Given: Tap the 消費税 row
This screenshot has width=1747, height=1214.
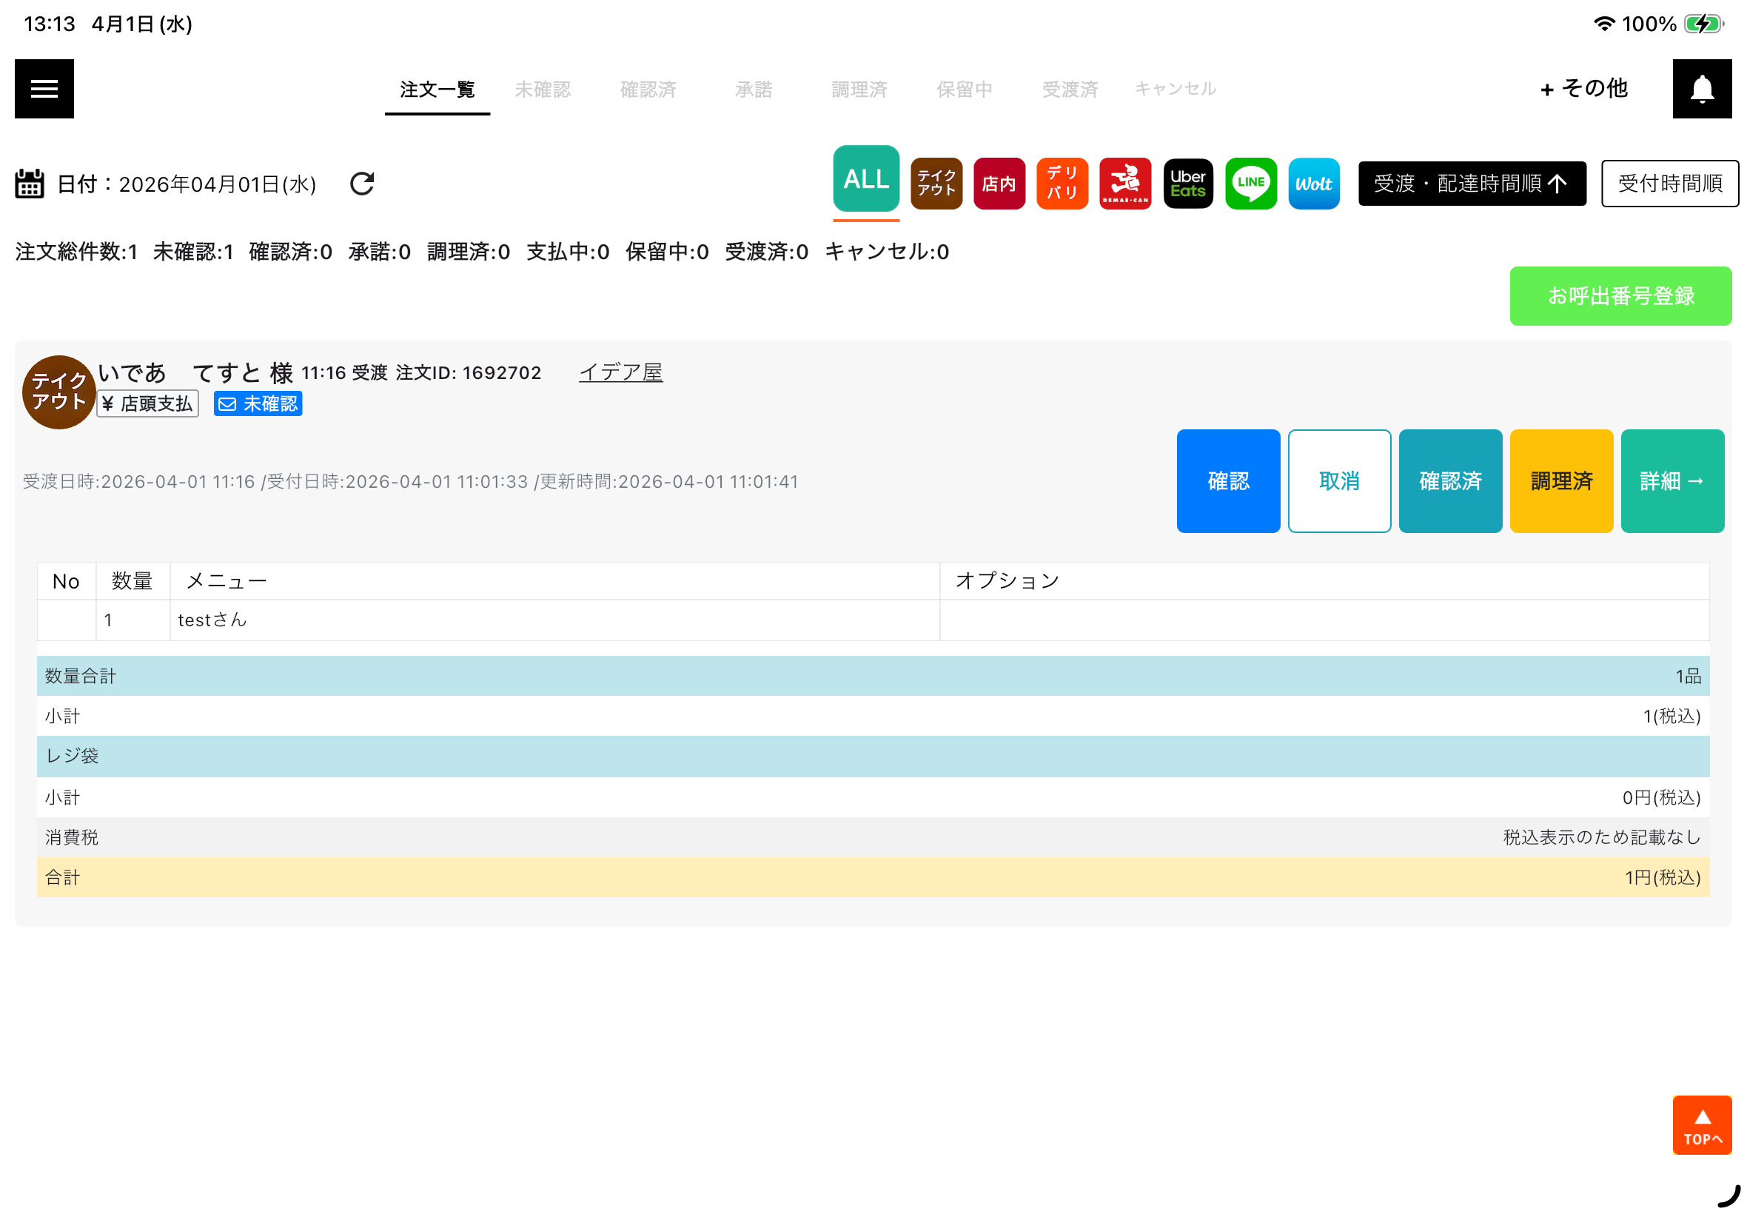Looking at the screenshot, I should tap(872, 837).
